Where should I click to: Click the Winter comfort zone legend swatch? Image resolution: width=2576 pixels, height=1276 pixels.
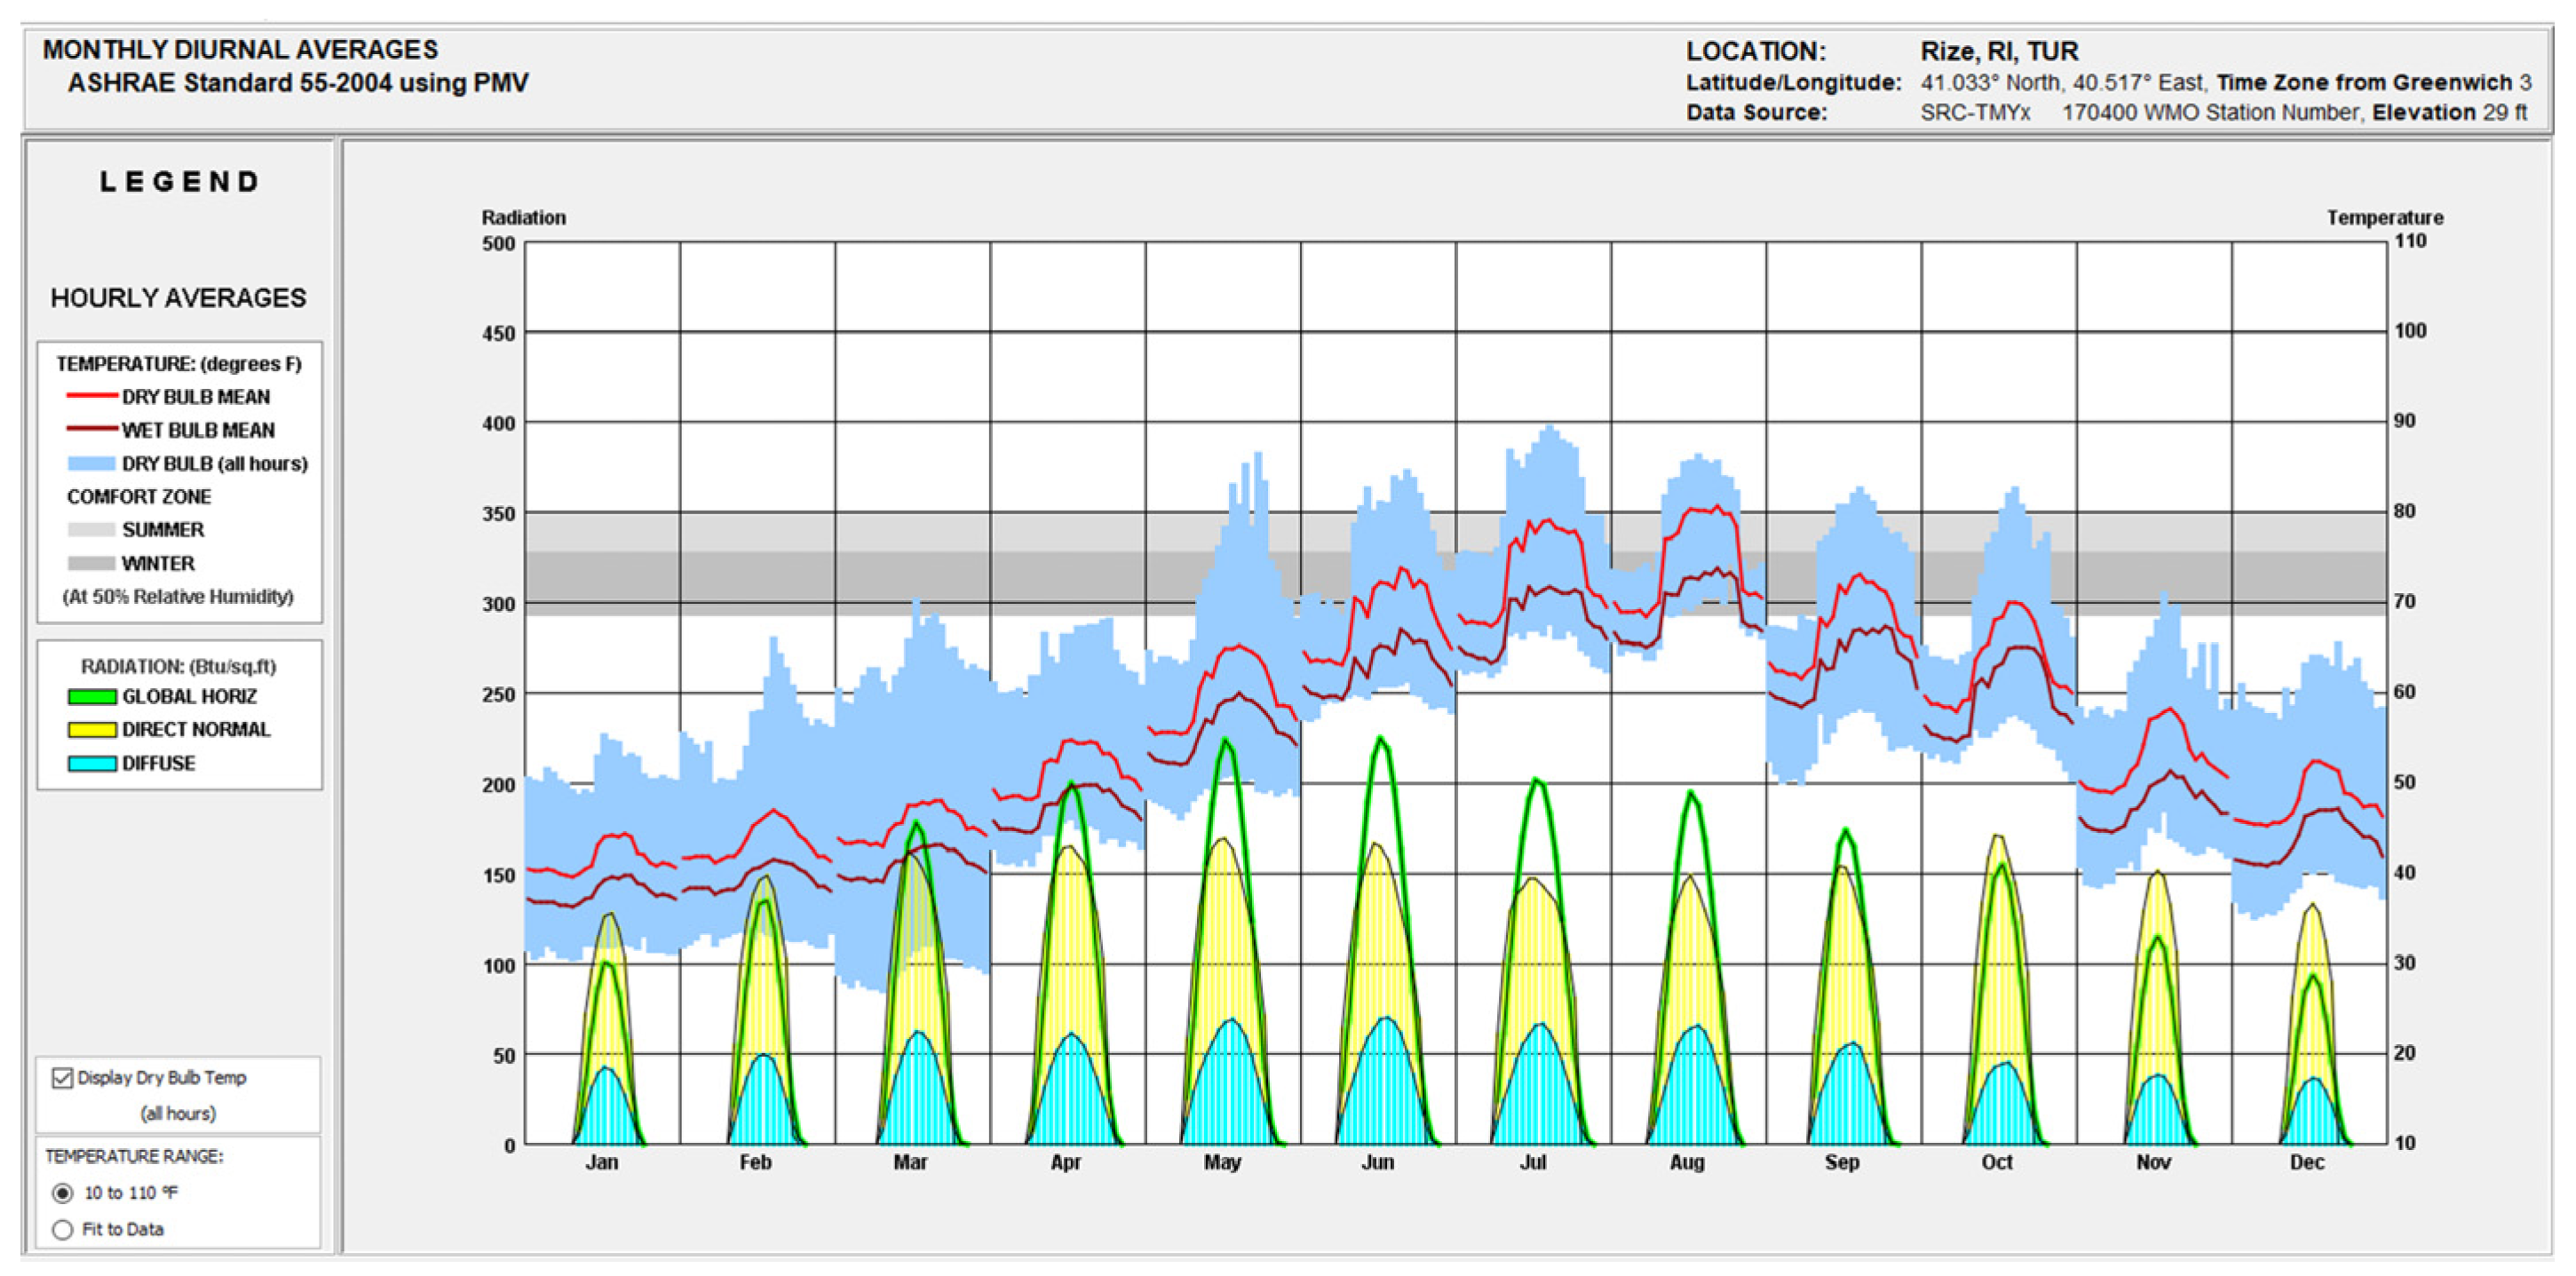[92, 564]
